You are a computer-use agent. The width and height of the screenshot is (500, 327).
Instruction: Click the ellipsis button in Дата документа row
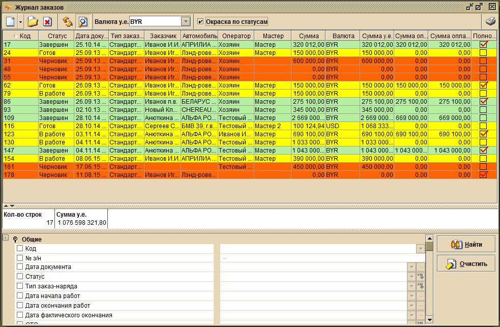click(421, 267)
